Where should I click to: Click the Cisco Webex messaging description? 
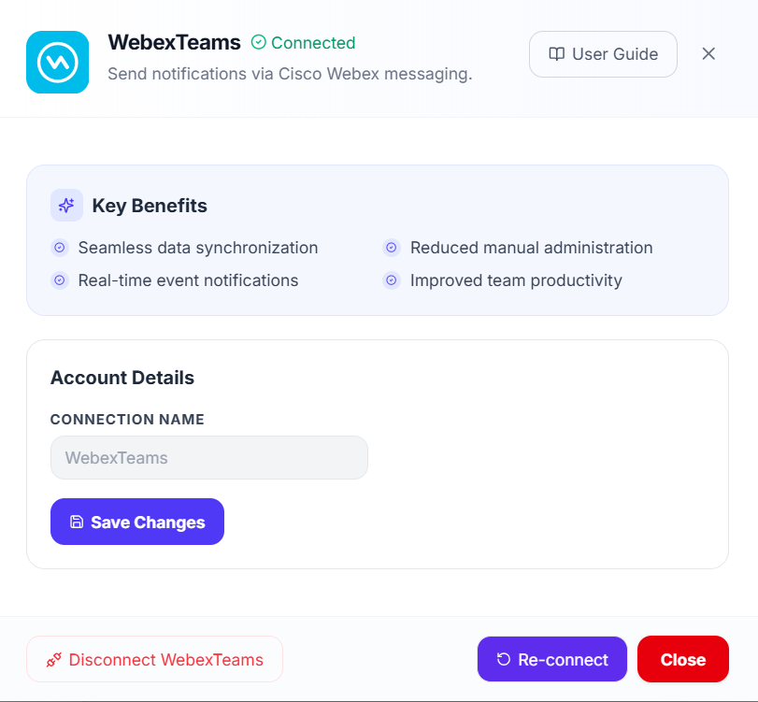click(x=290, y=74)
